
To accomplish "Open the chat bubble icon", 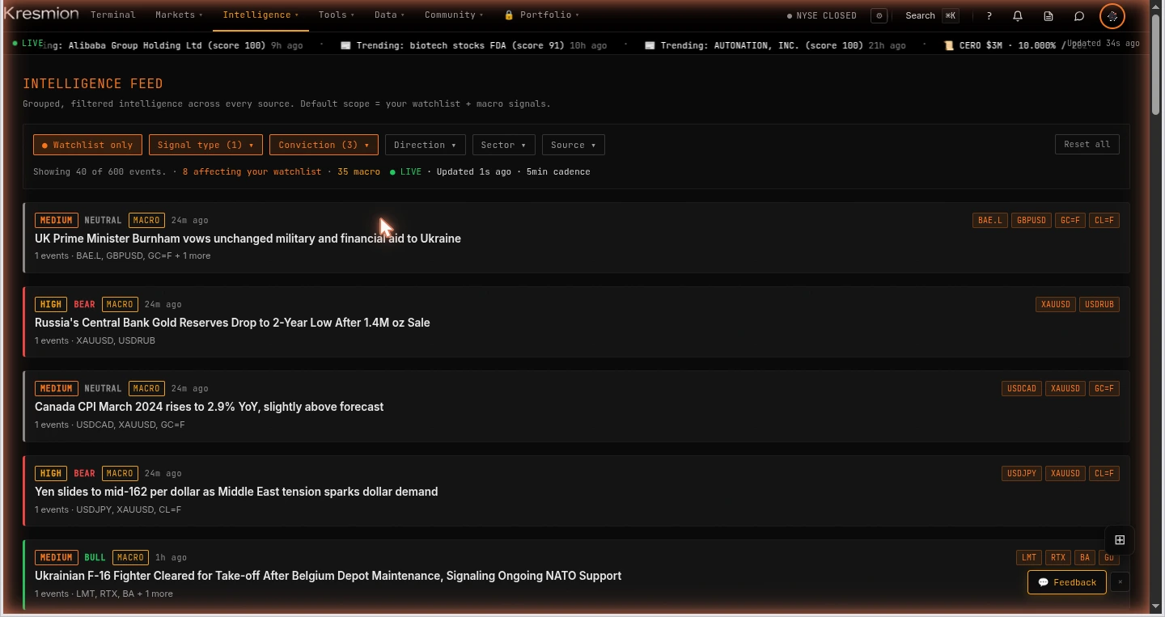I will [x=1079, y=15].
